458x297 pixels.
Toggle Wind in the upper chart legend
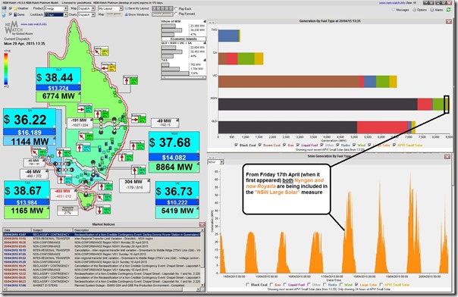point(354,145)
